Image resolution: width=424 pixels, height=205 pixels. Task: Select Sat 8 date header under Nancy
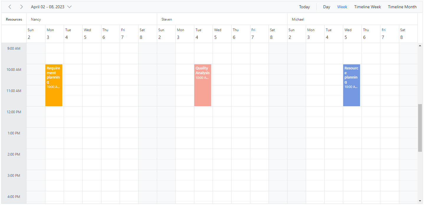tap(148, 34)
